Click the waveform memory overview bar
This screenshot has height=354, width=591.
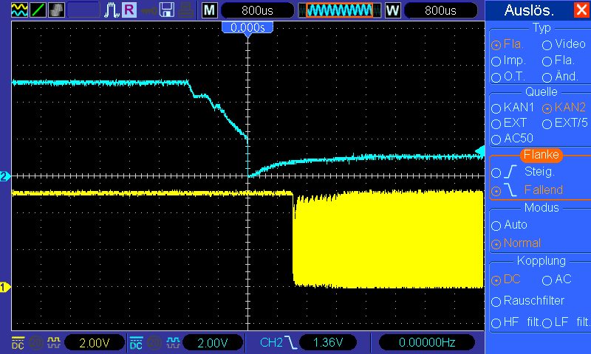tap(340, 10)
